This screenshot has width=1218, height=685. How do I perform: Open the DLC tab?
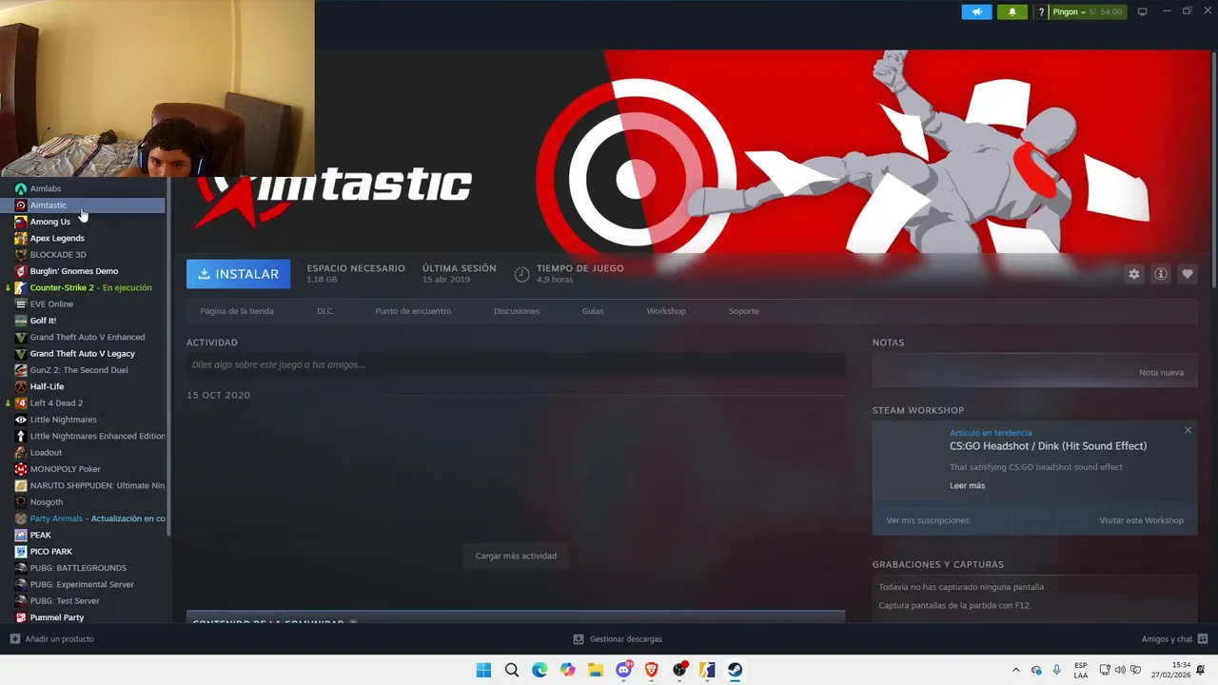(324, 311)
